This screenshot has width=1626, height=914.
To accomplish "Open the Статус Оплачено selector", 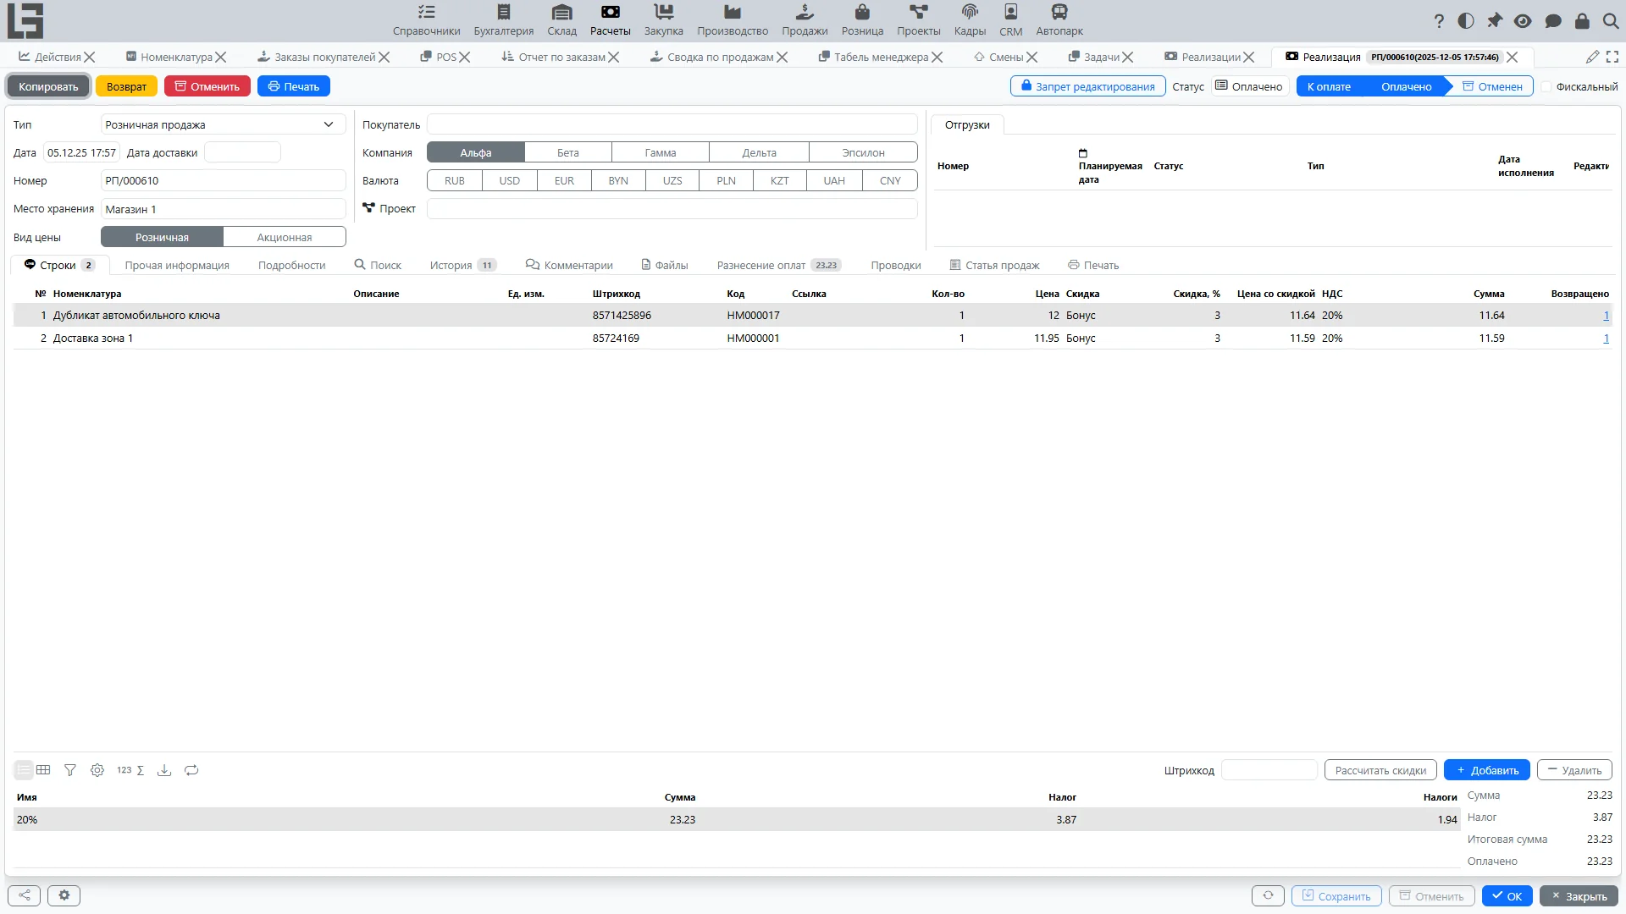I will tap(1250, 86).
